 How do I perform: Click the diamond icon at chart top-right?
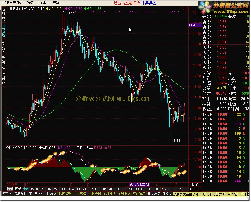183,9
